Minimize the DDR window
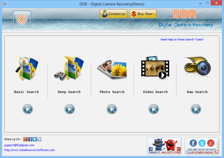Viewport: 224px width, 158px height. click(200, 3)
